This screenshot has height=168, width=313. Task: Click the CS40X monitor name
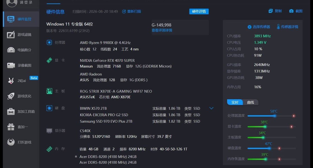85,131
